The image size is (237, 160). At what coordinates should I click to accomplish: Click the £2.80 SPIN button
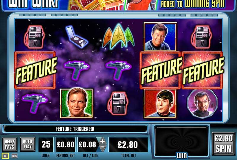coord(224,143)
